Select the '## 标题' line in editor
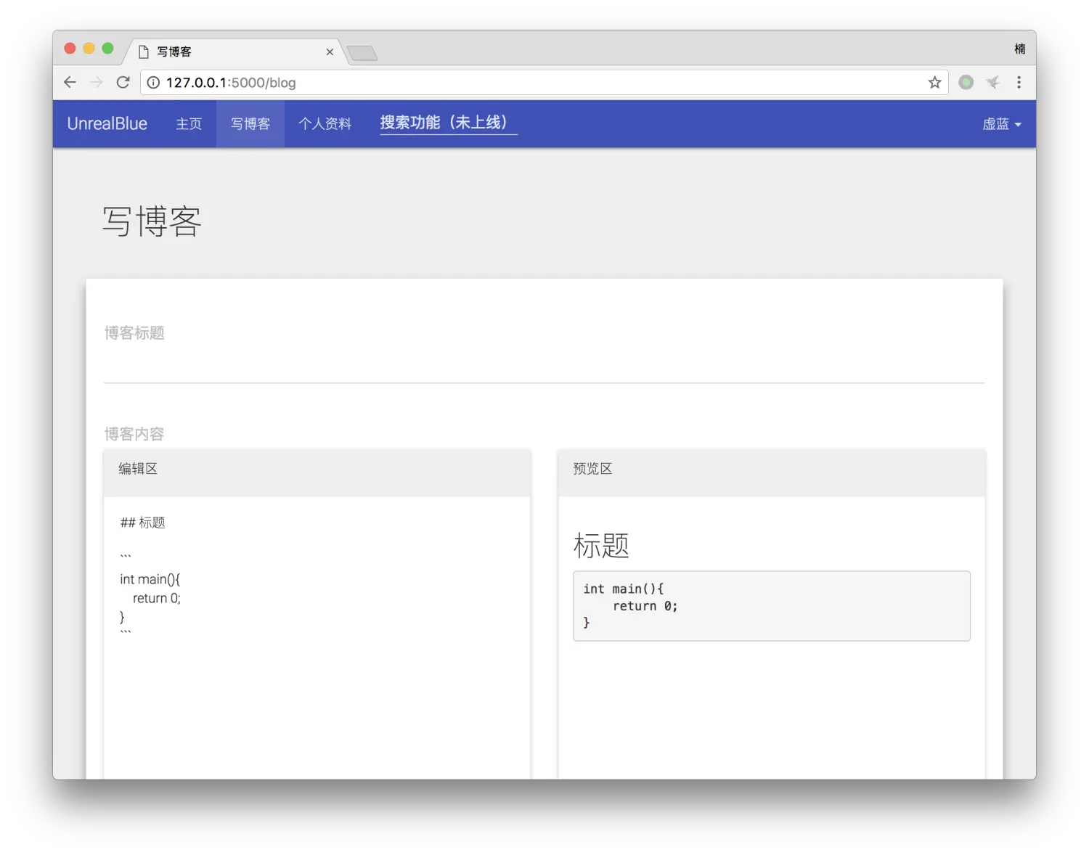Image resolution: width=1089 pixels, height=855 pixels. tap(143, 523)
